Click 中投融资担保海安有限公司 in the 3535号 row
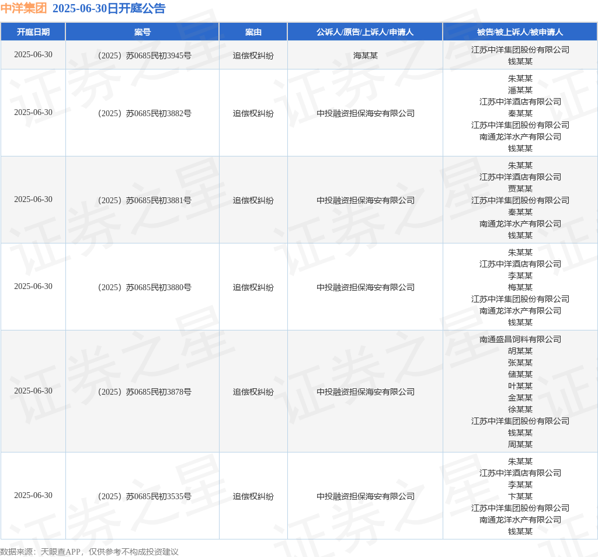The width and height of the screenshot is (598, 557). [x=366, y=496]
